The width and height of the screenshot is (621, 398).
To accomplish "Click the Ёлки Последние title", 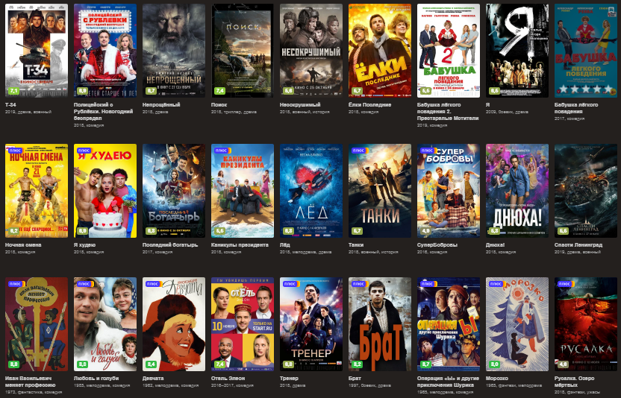I will click(370, 105).
